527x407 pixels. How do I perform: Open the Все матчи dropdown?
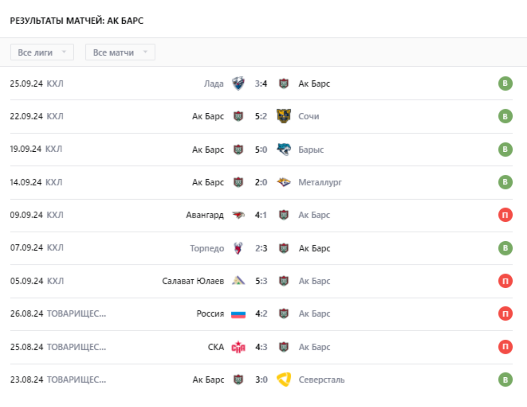[x=120, y=53]
